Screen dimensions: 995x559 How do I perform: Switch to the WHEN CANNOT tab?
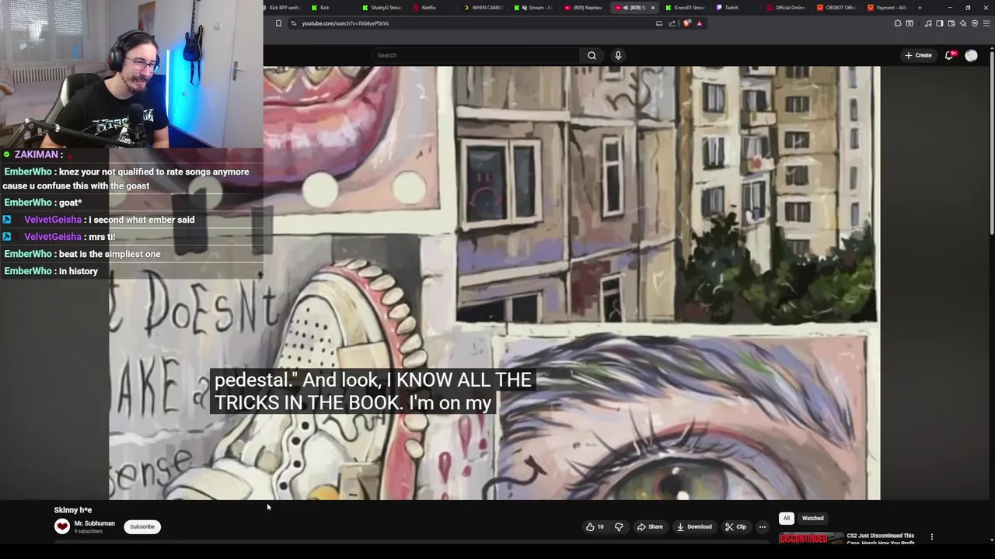pyautogui.click(x=483, y=8)
